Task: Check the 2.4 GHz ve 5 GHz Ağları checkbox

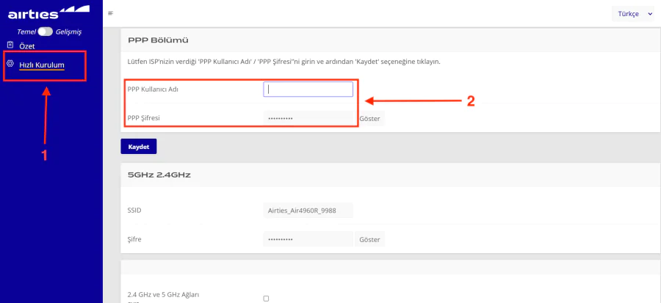Action: point(266,298)
